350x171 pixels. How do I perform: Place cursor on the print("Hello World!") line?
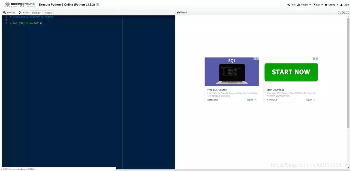(x=26, y=23)
